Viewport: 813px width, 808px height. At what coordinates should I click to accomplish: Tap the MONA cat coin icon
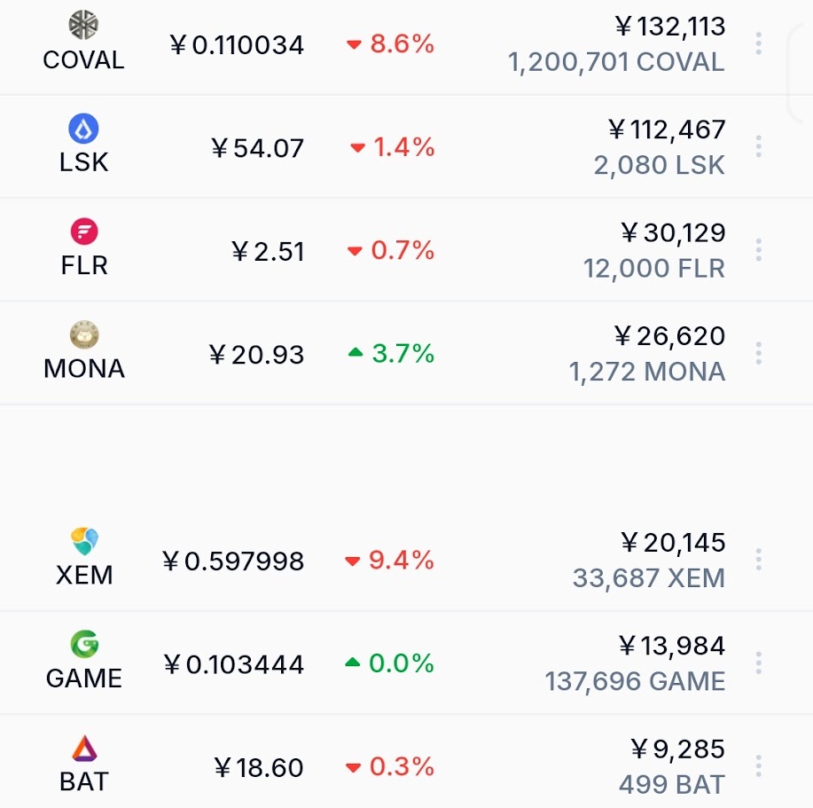coord(84,334)
